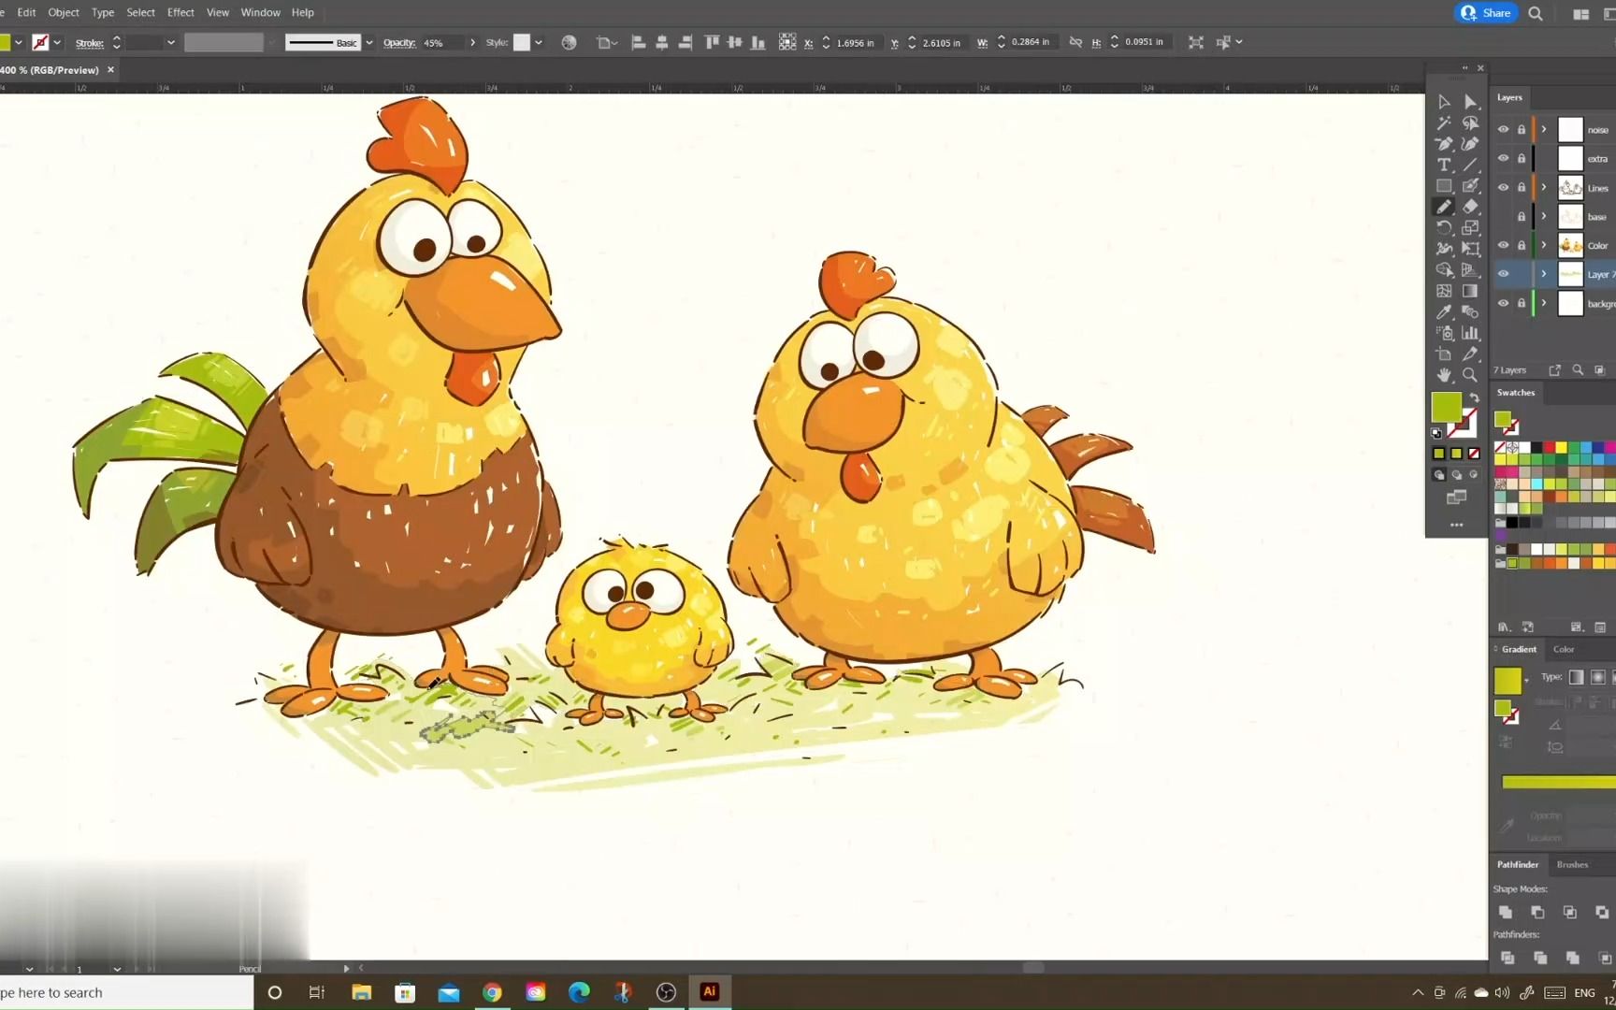
Task: Activate the Hand tool
Action: (1444, 376)
